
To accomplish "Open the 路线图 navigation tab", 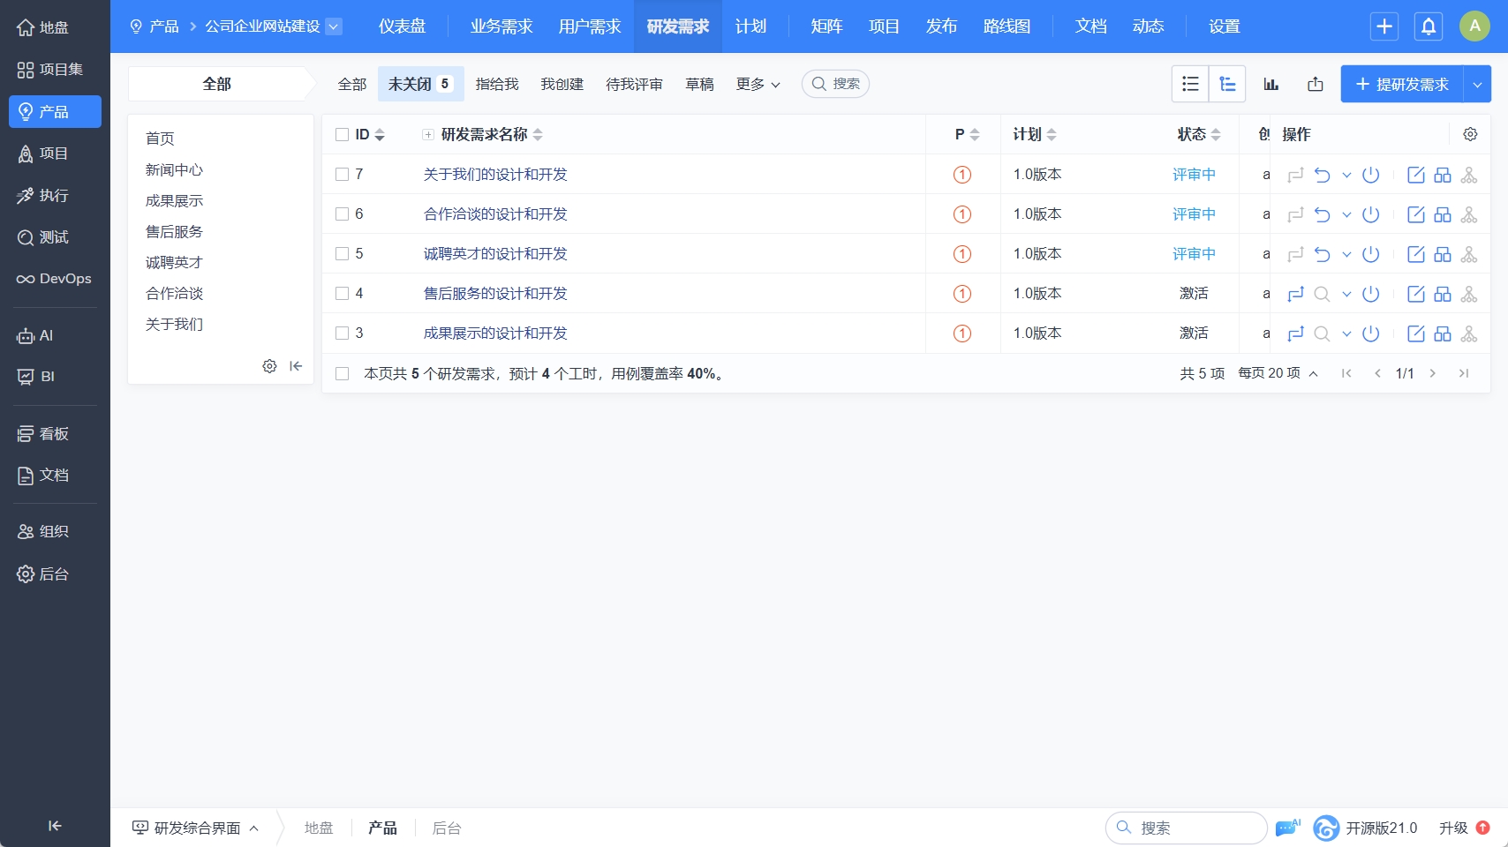I will (x=1007, y=26).
